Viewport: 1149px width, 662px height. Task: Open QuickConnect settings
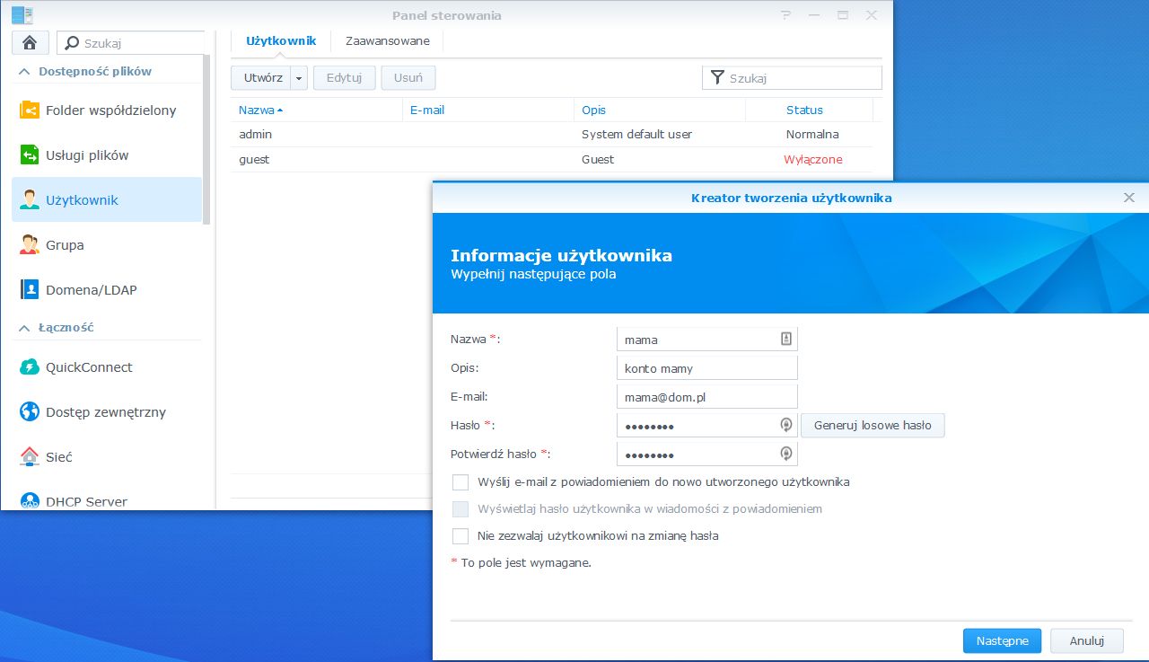click(x=107, y=367)
